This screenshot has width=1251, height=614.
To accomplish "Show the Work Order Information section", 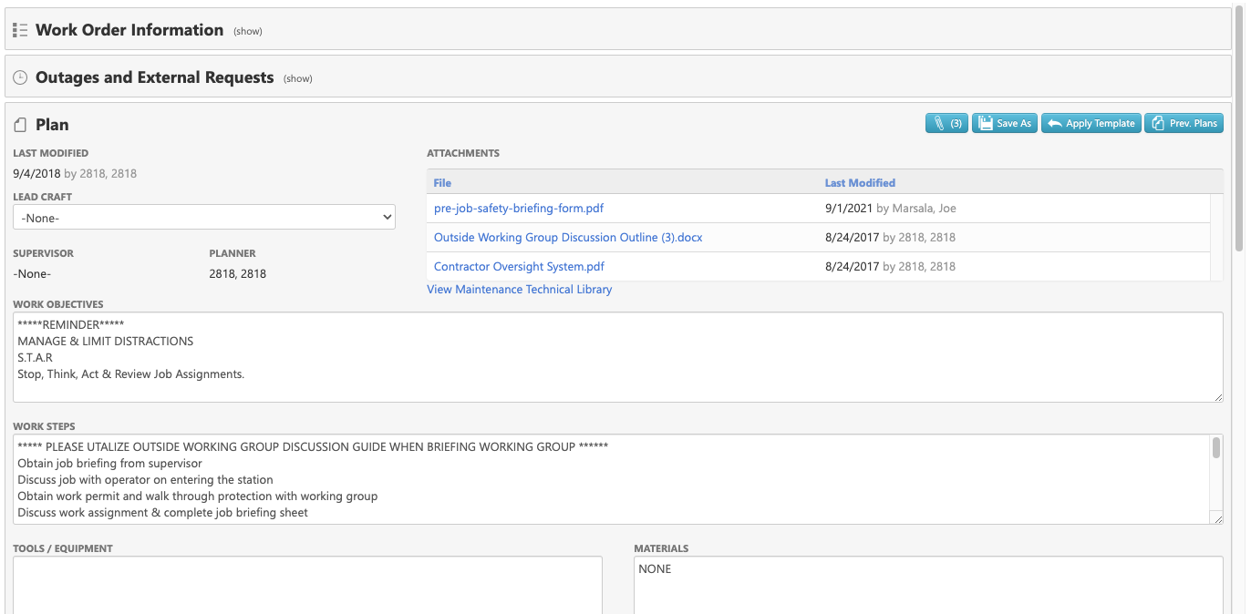I will pos(247,31).
